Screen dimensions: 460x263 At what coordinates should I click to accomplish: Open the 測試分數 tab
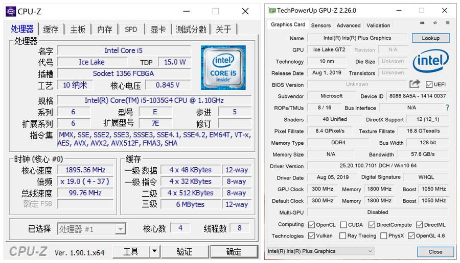191,29
